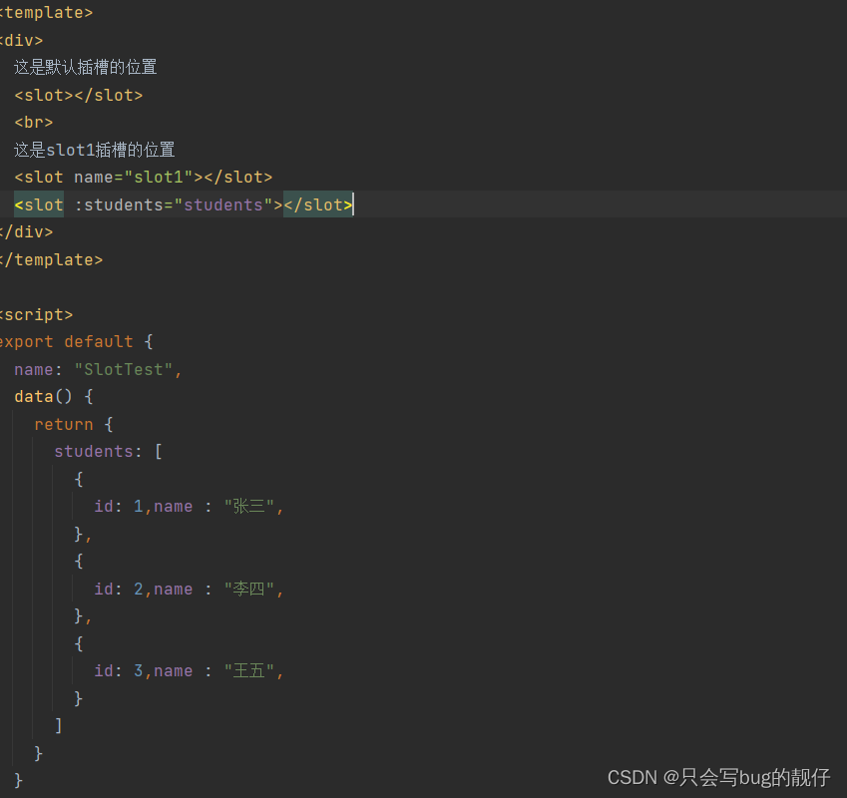Viewport: 847px width, 798px height.
Task: Click the data() { line
Action: pos(54,397)
